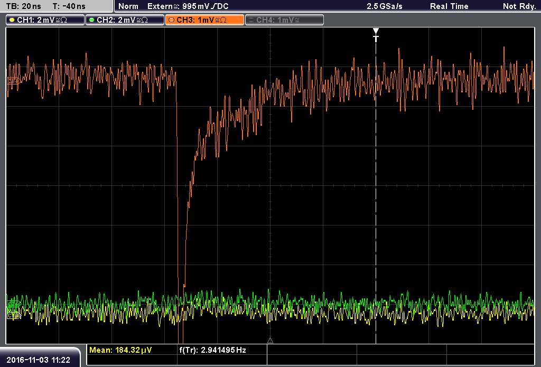Select the CH2 2mV channel tab

pos(125,20)
